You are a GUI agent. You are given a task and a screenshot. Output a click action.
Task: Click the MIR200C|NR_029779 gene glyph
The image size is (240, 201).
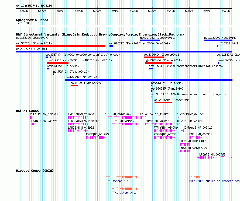coord(178,117)
